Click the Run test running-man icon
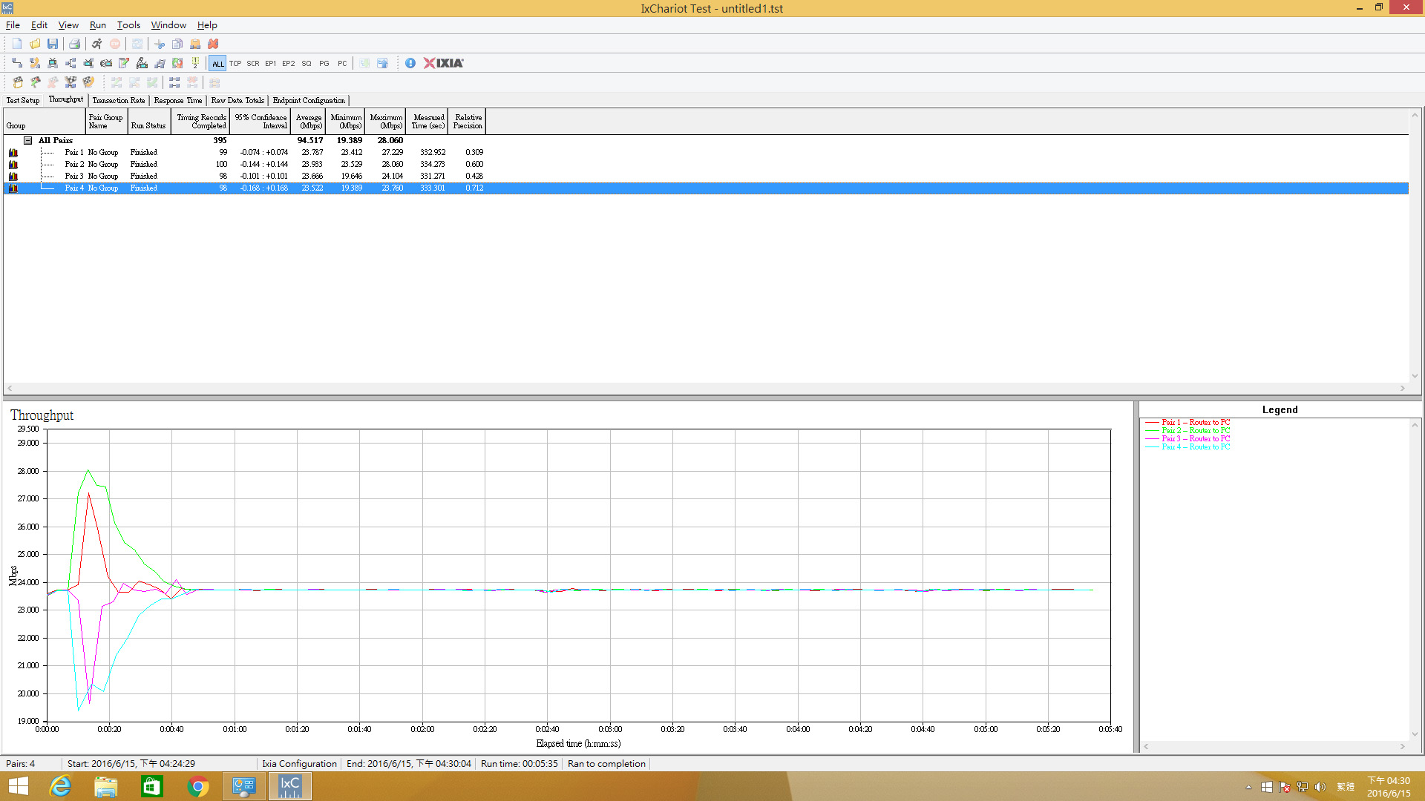 tap(96, 44)
